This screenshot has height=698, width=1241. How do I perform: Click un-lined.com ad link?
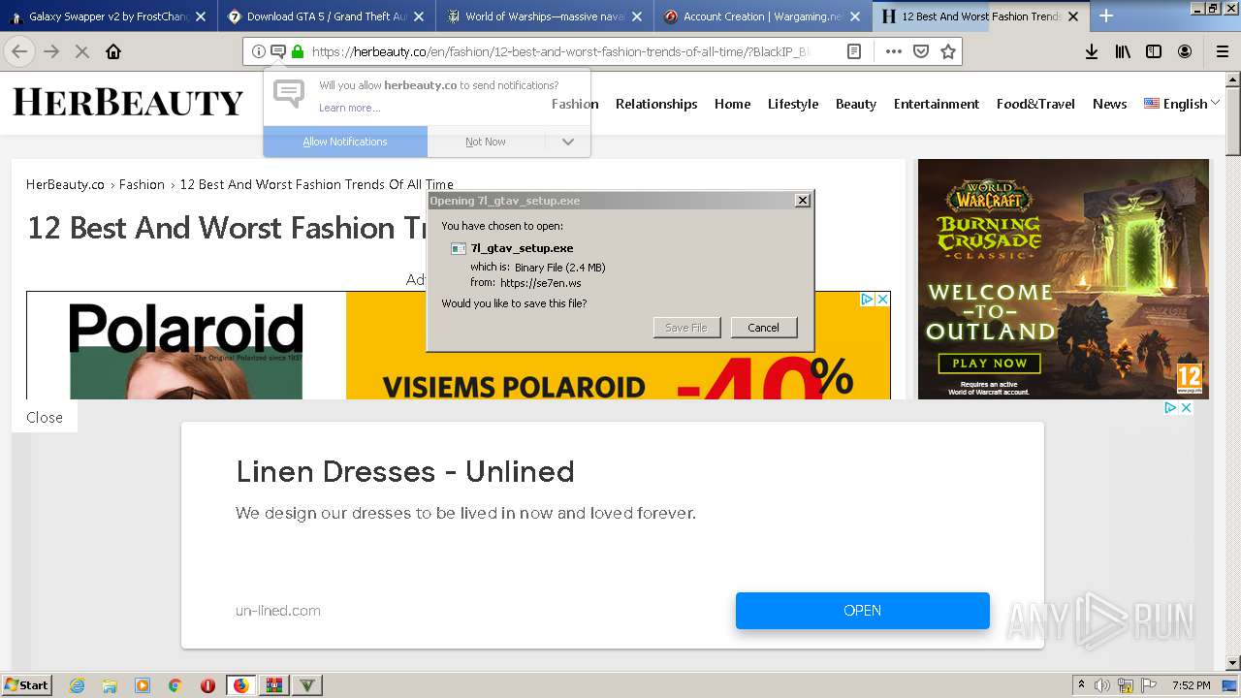click(278, 611)
